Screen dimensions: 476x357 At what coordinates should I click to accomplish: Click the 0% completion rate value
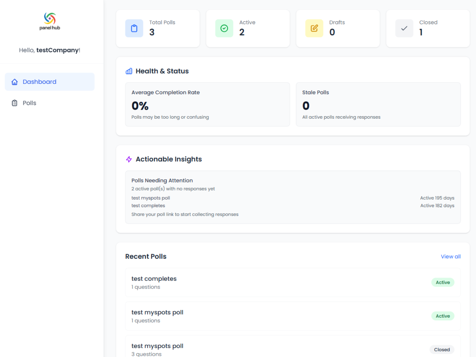[140, 106]
